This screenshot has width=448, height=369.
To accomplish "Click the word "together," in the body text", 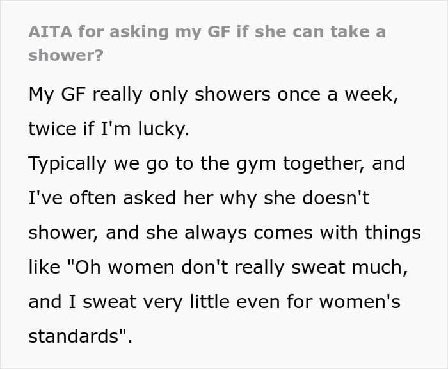I will (x=324, y=164).
